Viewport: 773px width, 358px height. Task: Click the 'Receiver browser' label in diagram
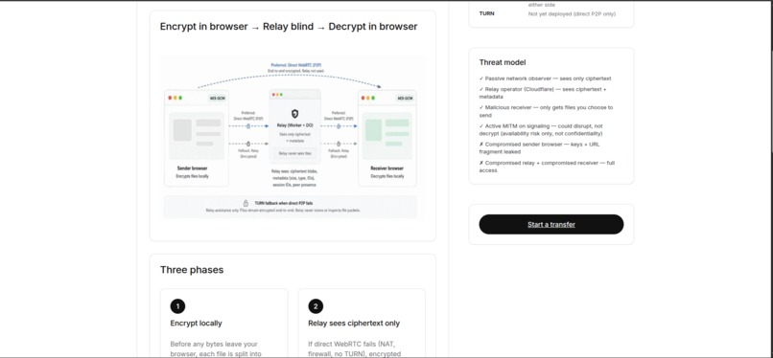pos(387,168)
